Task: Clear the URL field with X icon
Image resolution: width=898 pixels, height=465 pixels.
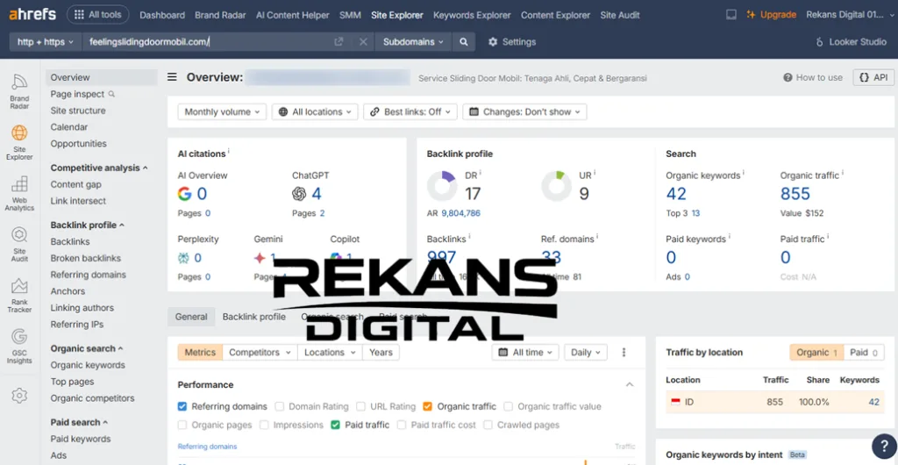Action: pyautogui.click(x=363, y=42)
